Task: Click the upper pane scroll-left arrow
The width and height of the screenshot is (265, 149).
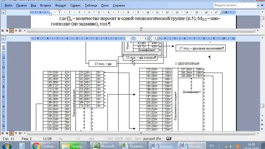Action: coord(25,31)
